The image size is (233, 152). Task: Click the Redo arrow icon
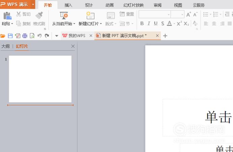47,36
